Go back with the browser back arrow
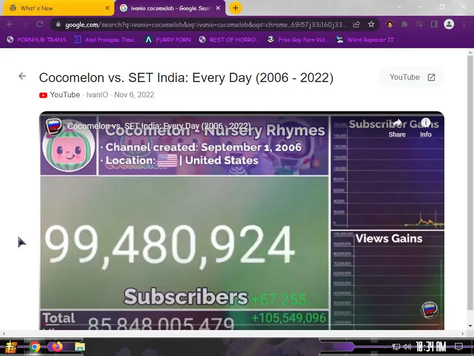Image resolution: width=474 pixels, height=356 pixels. (x=10, y=24)
